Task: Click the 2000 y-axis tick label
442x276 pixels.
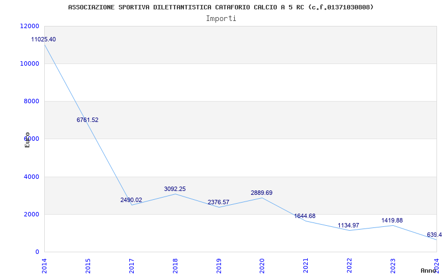Action: (x=30, y=214)
